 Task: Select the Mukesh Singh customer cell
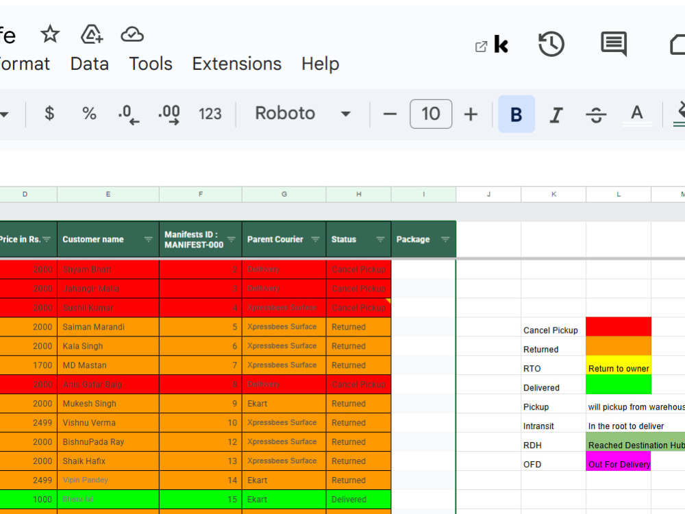point(108,404)
